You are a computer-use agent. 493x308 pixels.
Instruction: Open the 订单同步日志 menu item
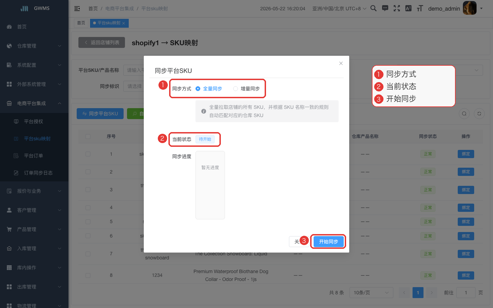tap(34, 173)
